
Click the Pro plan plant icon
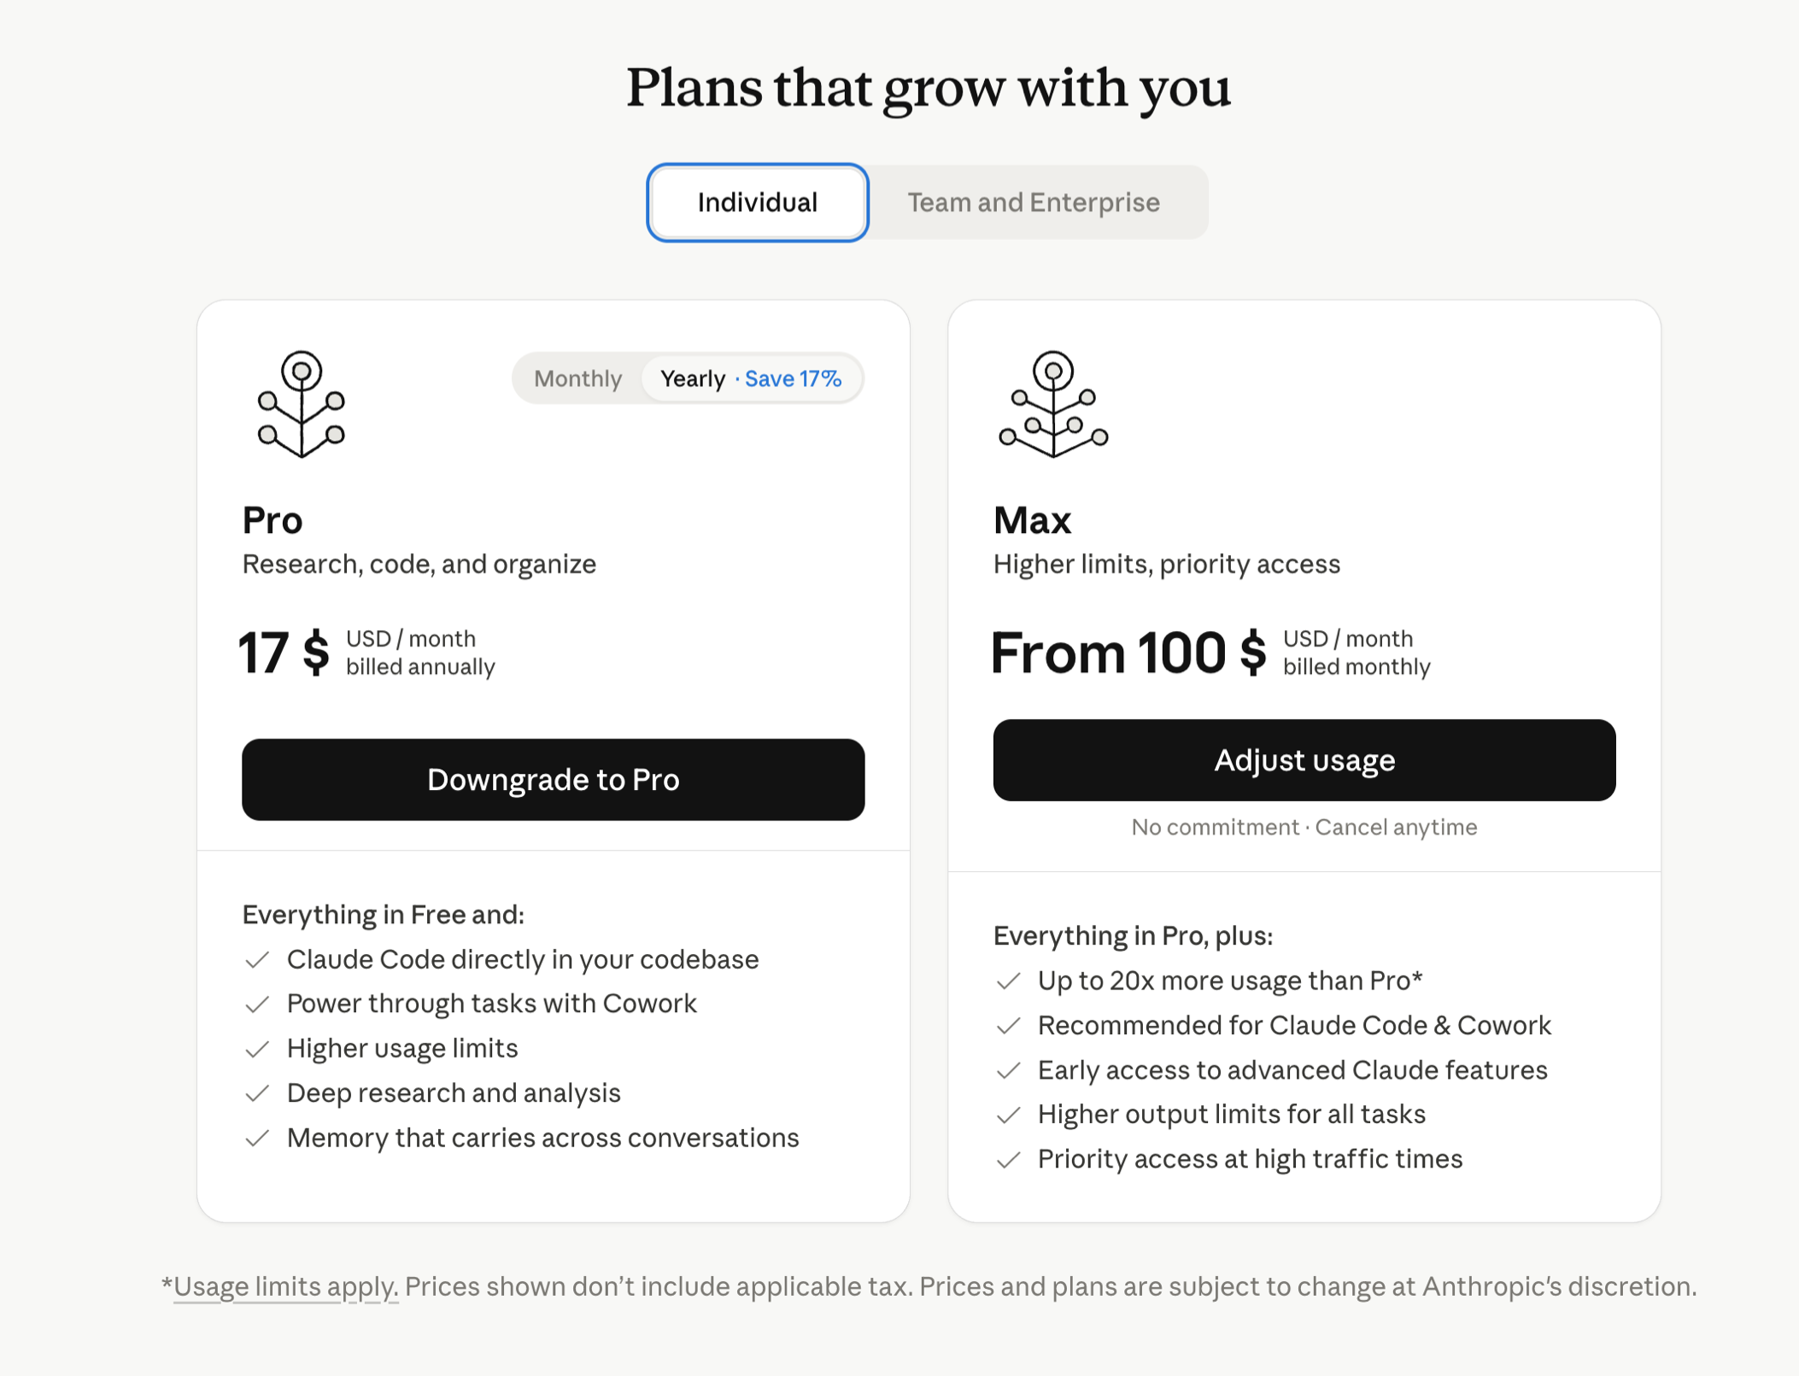click(x=301, y=404)
